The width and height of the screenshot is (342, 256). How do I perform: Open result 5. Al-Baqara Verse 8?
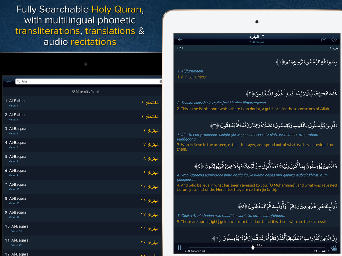82,159
